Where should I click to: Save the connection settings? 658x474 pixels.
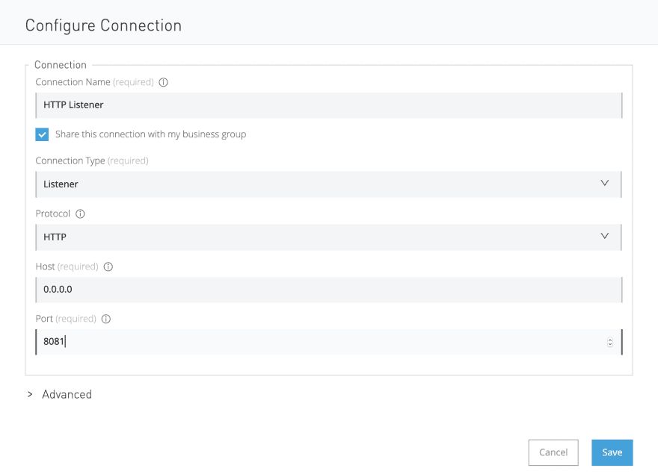[612, 452]
